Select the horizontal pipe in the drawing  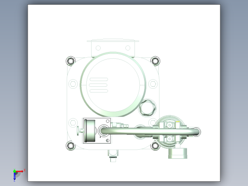pyautogui.click(x=150, y=132)
